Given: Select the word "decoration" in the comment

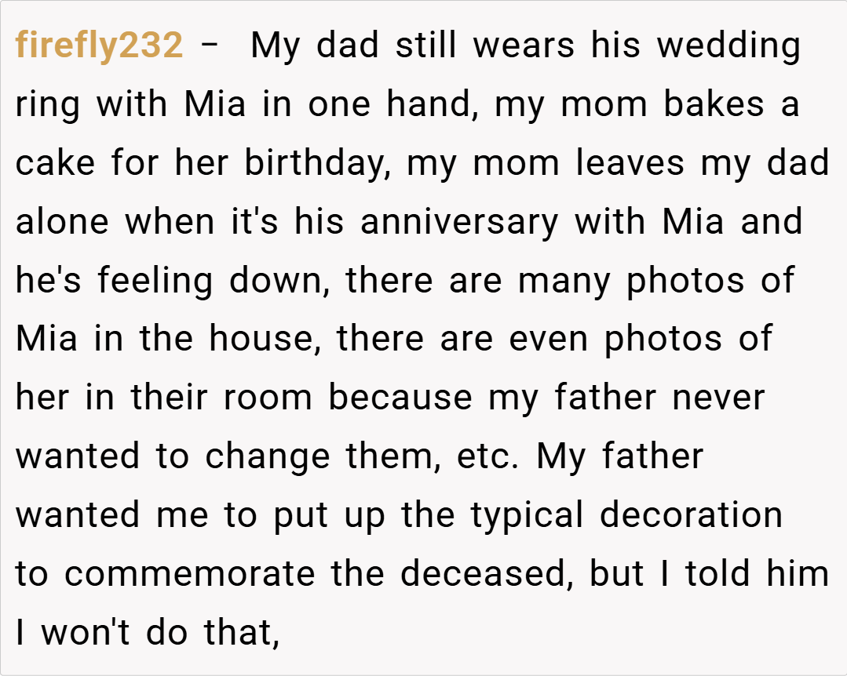Looking at the screenshot, I should point(691,515).
